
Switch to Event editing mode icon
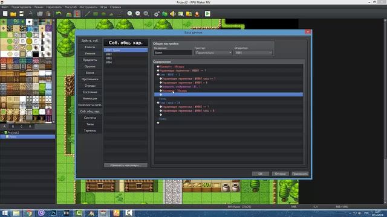click(x=77, y=14)
